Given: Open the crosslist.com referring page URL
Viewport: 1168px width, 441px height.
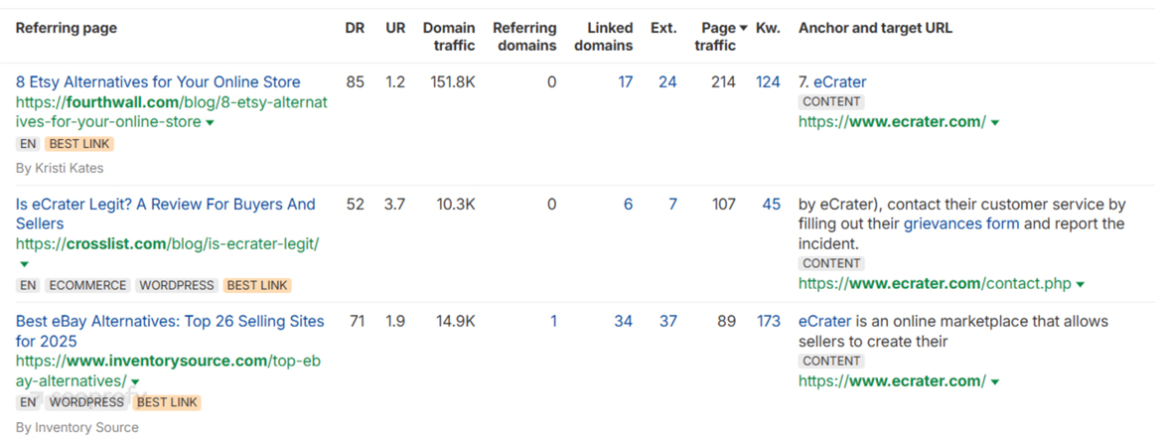Looking at the screenshot, I should click(x=168, y=243).
